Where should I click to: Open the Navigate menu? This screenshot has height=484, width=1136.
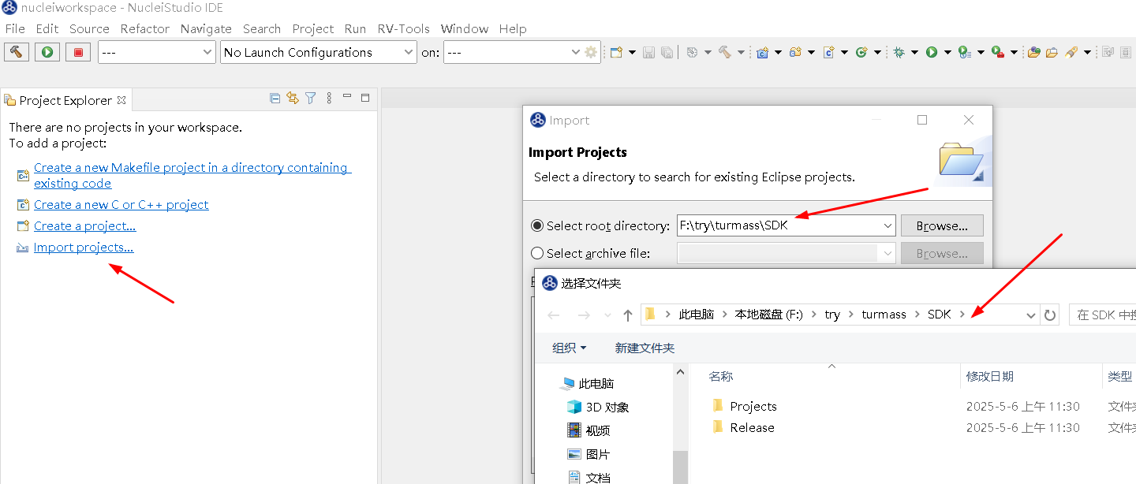[x=206, y=28]
